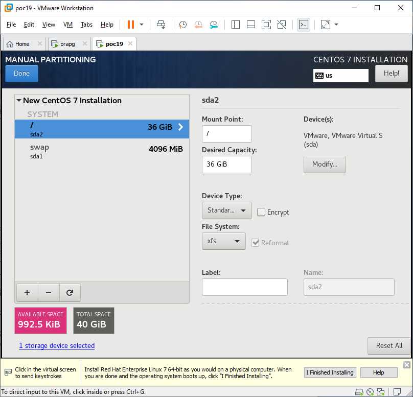
Task: Click the stretch guest display icon
Action: pos(326,25)
